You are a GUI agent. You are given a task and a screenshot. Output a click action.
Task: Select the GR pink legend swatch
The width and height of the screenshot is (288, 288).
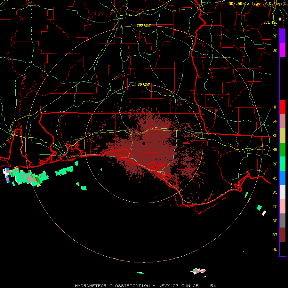[283, 121]
